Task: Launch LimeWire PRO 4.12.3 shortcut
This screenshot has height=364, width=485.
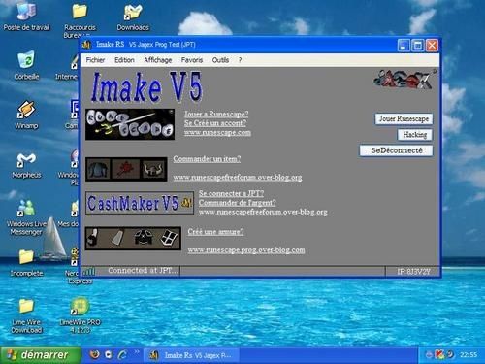Action: coord(80,315)
